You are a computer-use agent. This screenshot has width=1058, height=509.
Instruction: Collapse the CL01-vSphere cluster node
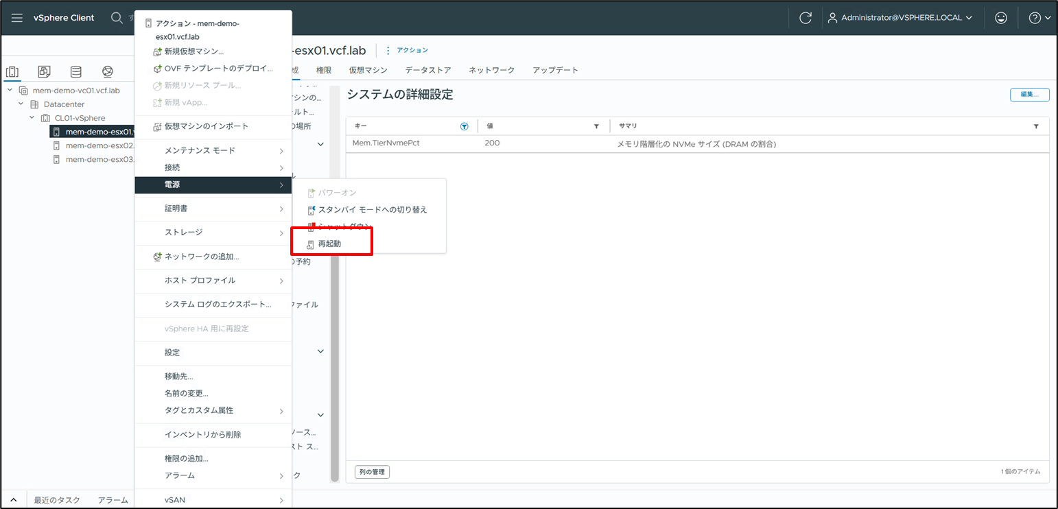click(x=32, y=117)
